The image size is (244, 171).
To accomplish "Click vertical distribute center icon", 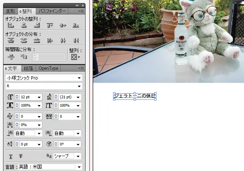I will tap(24, 40).
